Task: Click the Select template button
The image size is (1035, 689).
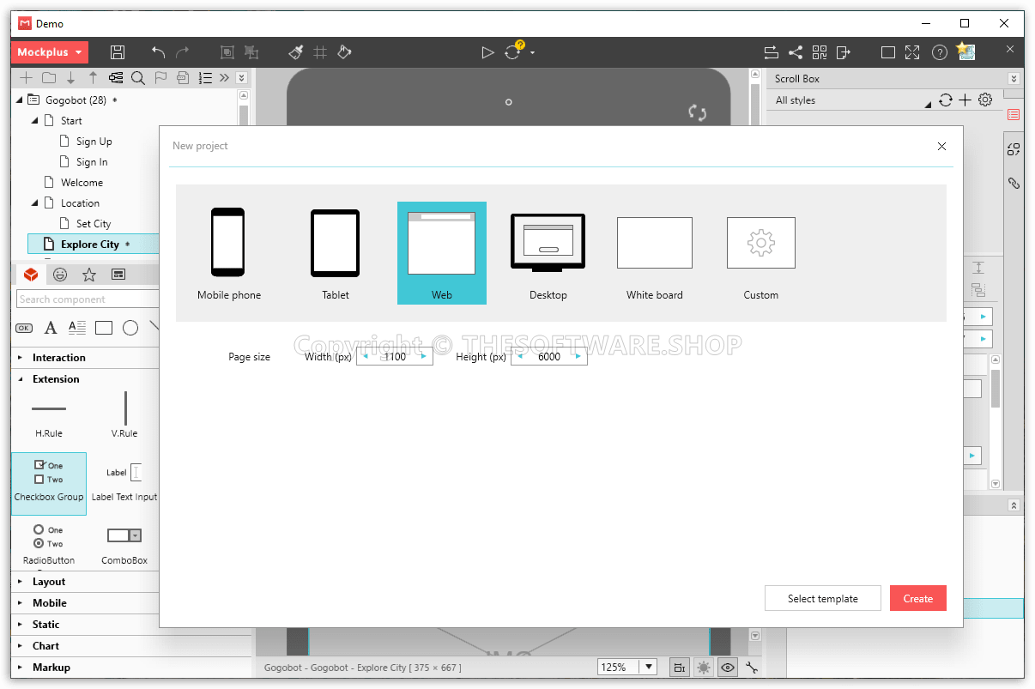Action: (822, 598)
